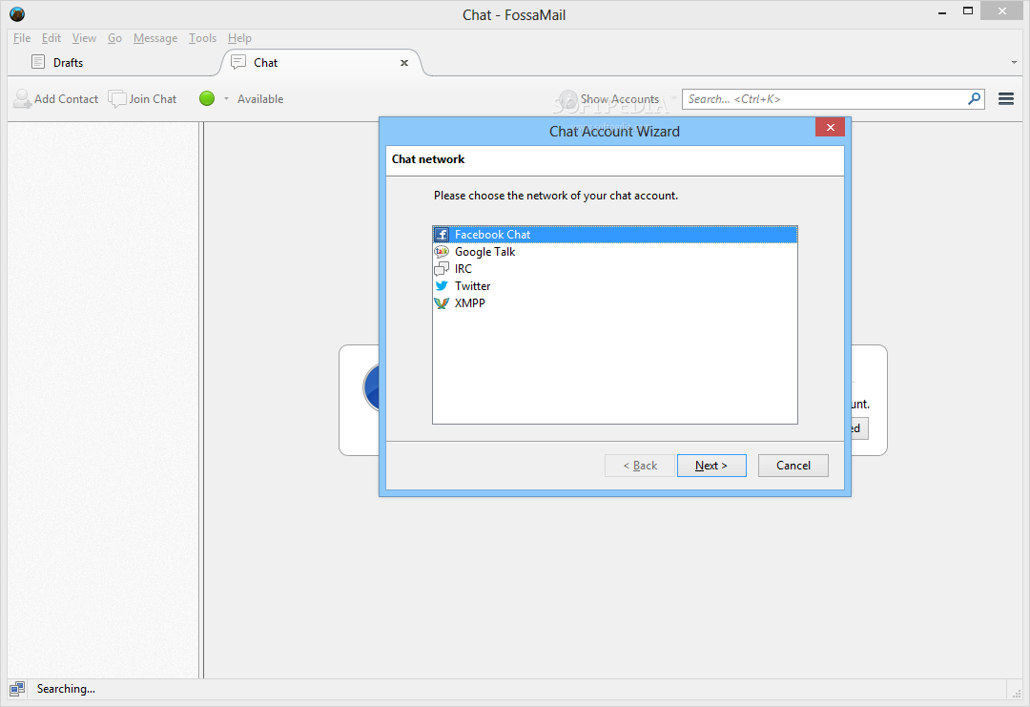This screenshot has width=1030, height=707.
Task: Click the Google Talk icon
Action: (x=443, y=252)
